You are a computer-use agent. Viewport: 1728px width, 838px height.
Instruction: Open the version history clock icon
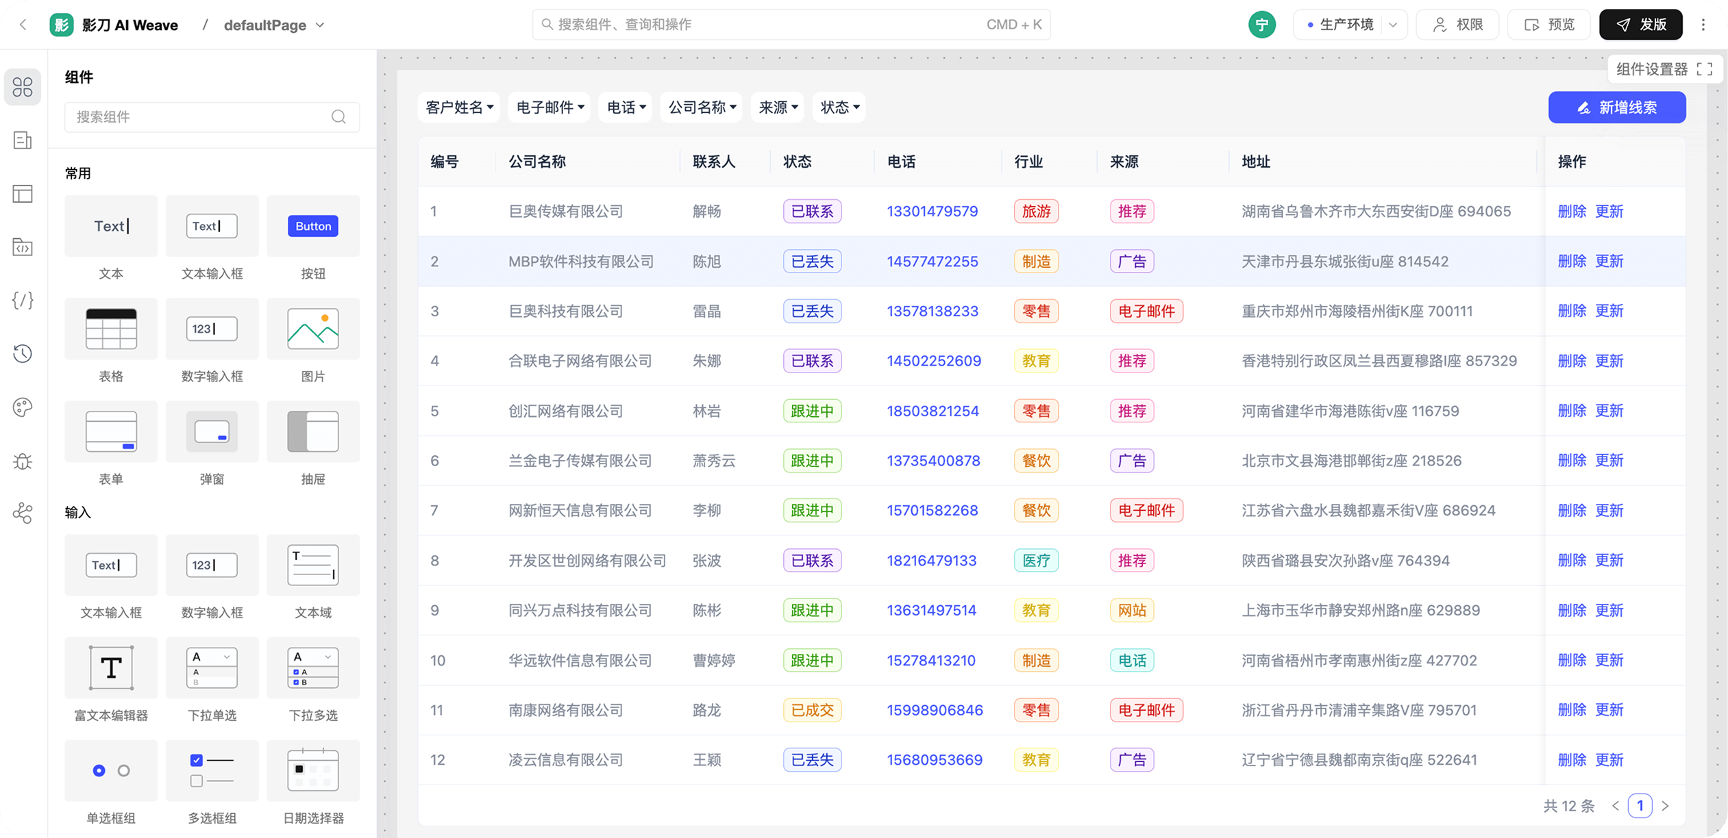(x=23, y=354)
